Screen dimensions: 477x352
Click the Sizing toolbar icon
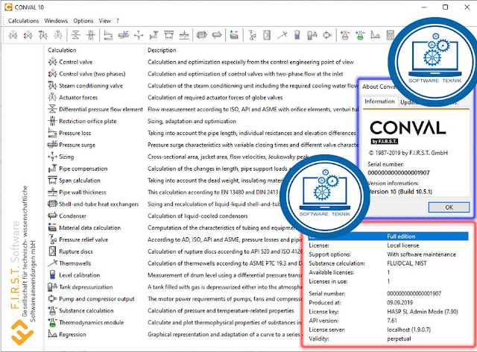[139, 35]
